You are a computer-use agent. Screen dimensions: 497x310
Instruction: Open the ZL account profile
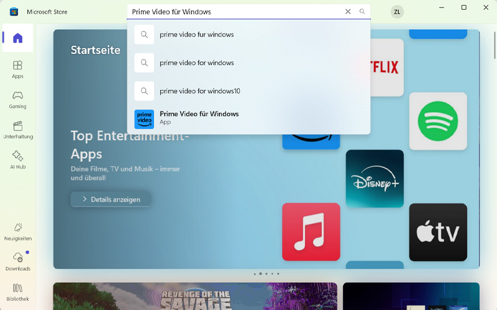[x=397, y=12]
